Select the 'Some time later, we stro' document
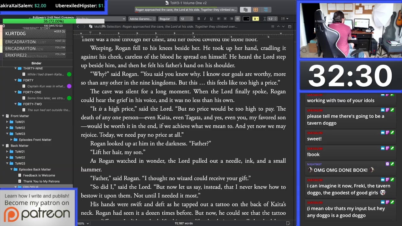 click(x=46, y=98)
